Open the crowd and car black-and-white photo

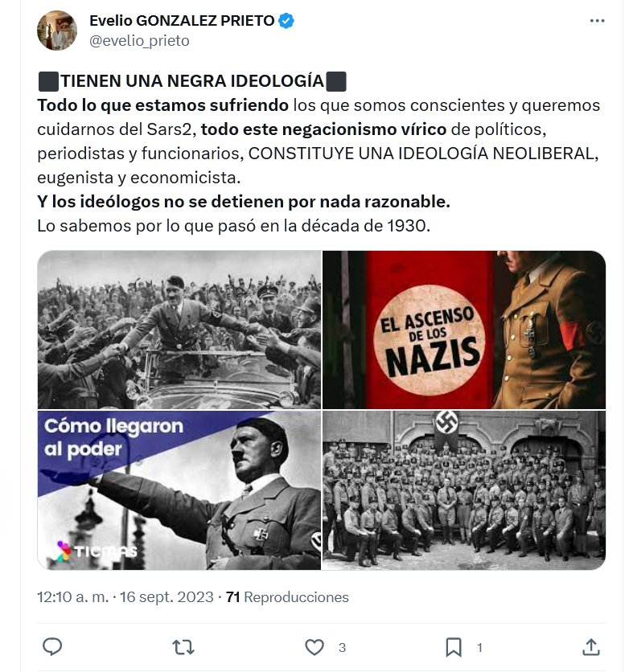click(x=179, y=330)
